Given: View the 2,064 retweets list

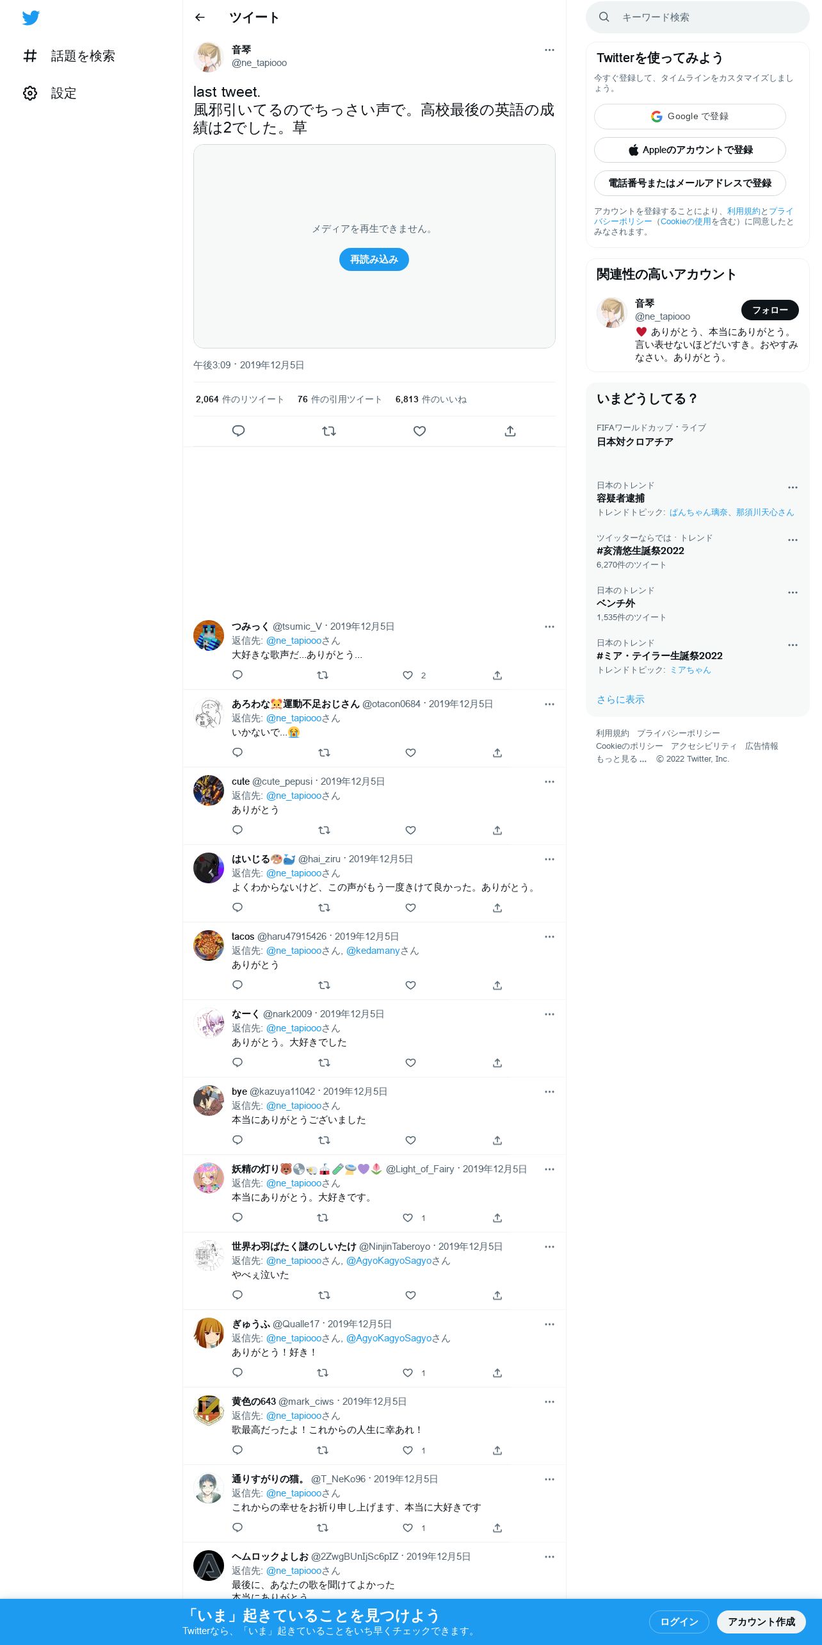Looking at the screenshot, I should tap(240, 399).
